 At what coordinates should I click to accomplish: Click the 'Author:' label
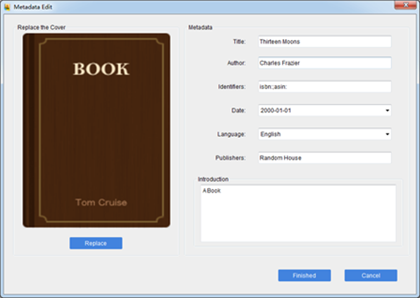point(236,63)
